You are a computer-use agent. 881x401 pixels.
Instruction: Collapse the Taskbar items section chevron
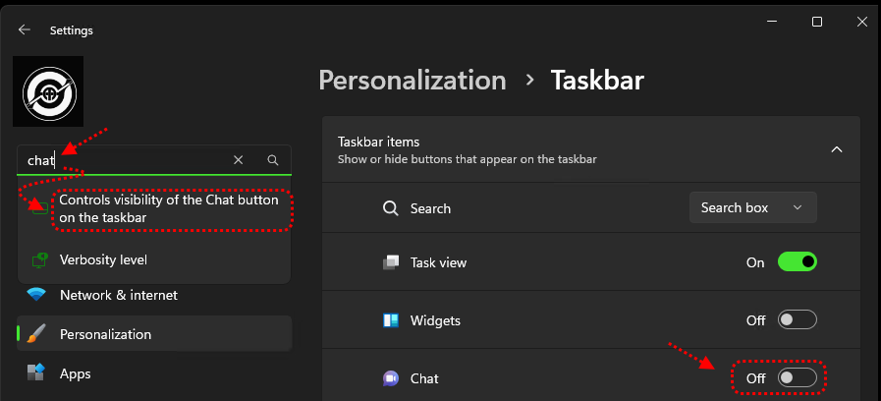[837, 149]
